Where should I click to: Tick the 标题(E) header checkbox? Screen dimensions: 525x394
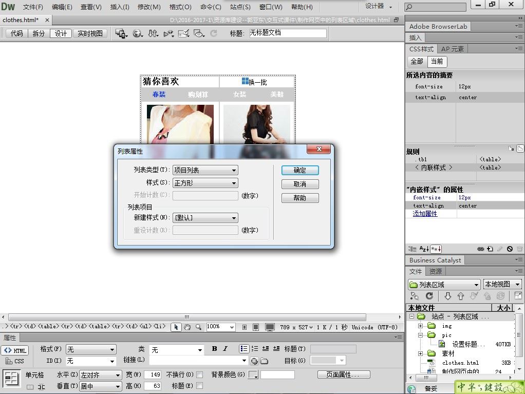pos(199,386)
